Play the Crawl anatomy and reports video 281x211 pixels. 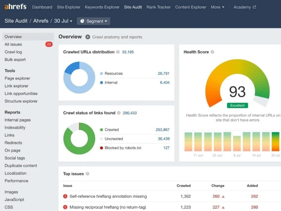point(88,37)
